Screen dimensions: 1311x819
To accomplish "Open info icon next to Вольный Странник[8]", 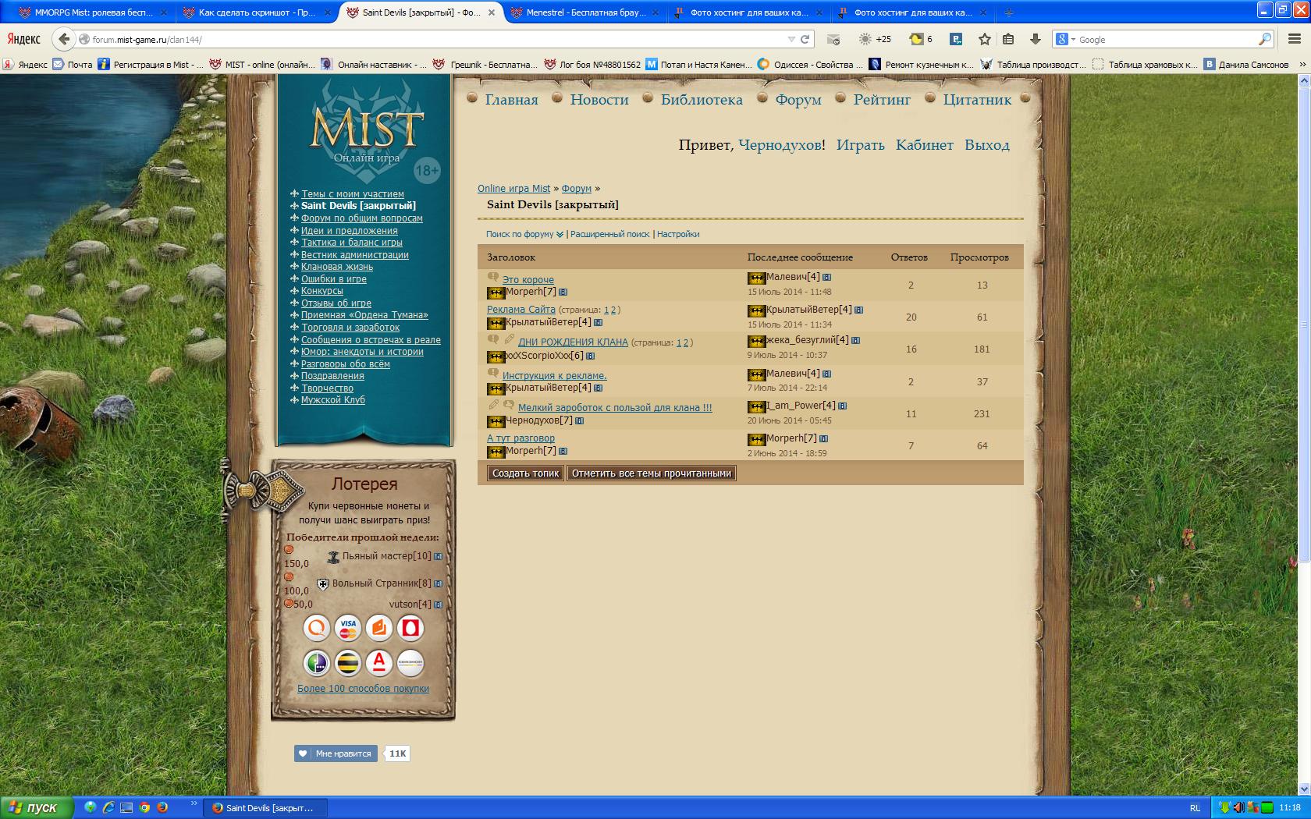I will point(438,583).
